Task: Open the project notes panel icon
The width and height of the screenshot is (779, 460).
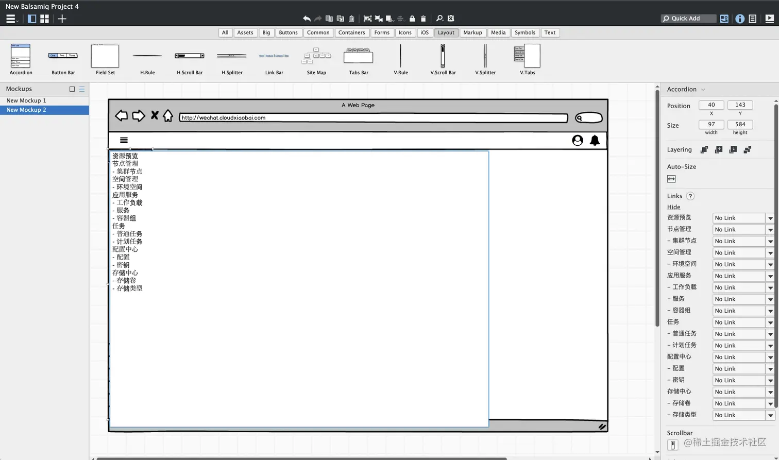Action: click(753, 19)
